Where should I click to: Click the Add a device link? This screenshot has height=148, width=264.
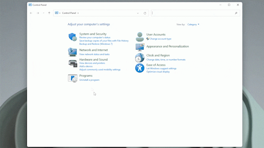pyautogui.click(x=86, y=66)
